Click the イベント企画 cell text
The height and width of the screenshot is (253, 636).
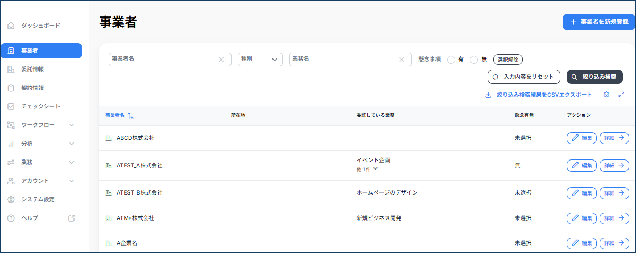pyautogui.click(x=373, y=161)
